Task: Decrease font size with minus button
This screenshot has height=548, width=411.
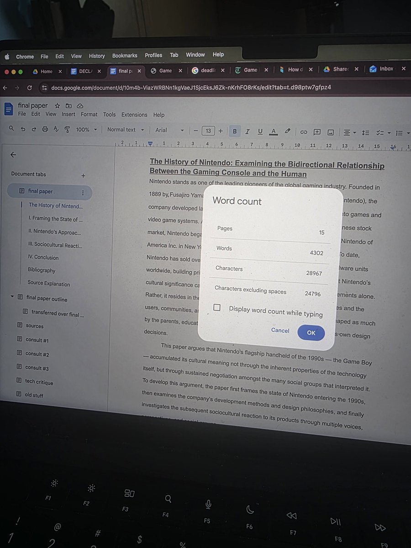Action: (195, 131)
